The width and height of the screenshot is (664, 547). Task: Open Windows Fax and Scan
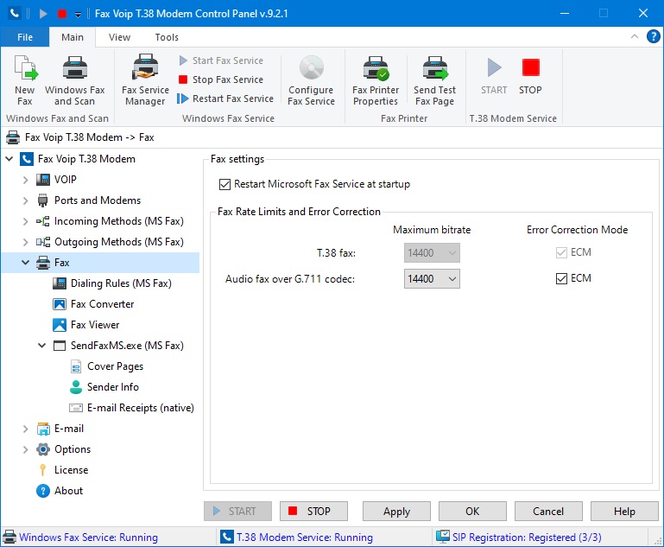[74, 80]
